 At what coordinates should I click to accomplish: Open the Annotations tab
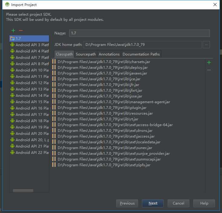coord(109,54)
